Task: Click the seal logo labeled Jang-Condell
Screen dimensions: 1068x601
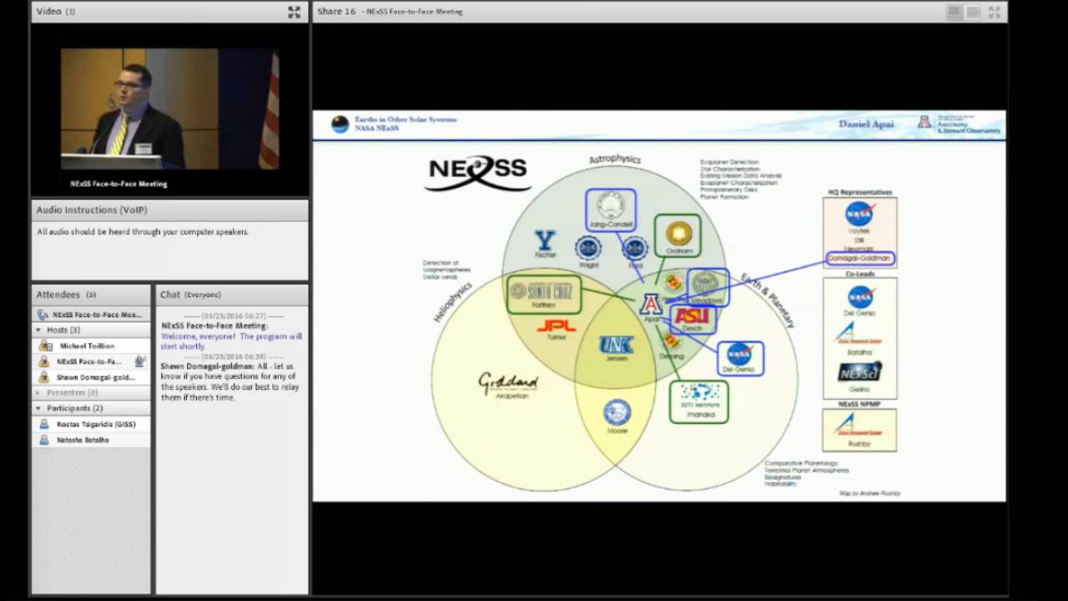Action: point(611,205)
